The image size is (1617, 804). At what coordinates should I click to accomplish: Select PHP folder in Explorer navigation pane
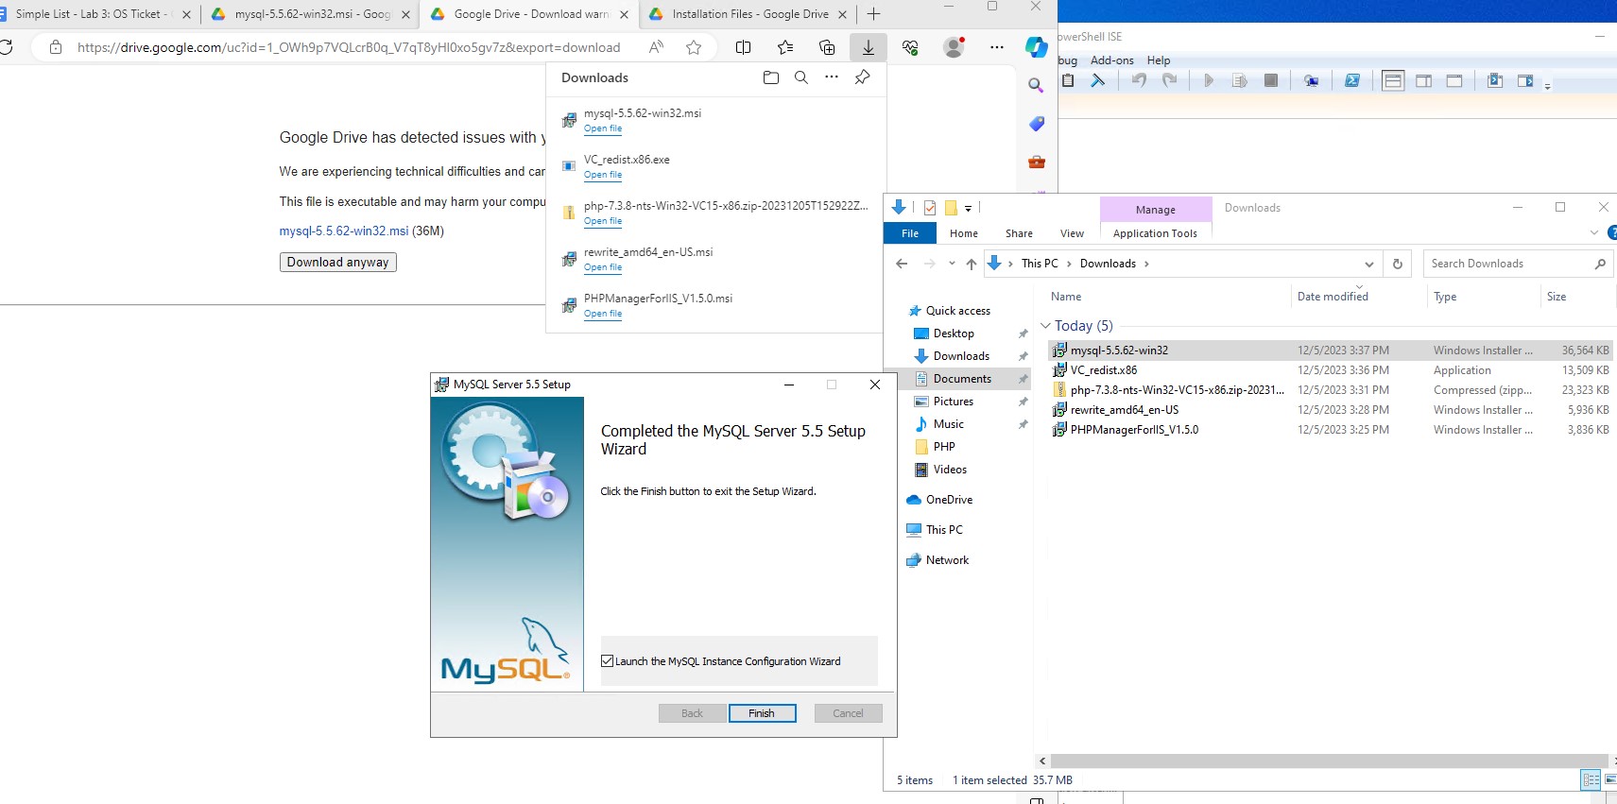pyautogui.click(x=944, y=447)
